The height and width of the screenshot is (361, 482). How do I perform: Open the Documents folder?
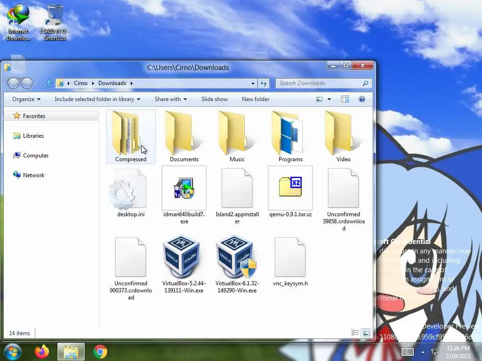click(184, 137)
